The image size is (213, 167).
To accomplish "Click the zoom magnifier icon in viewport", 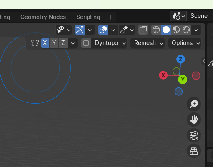I will (x=194, y=104).
